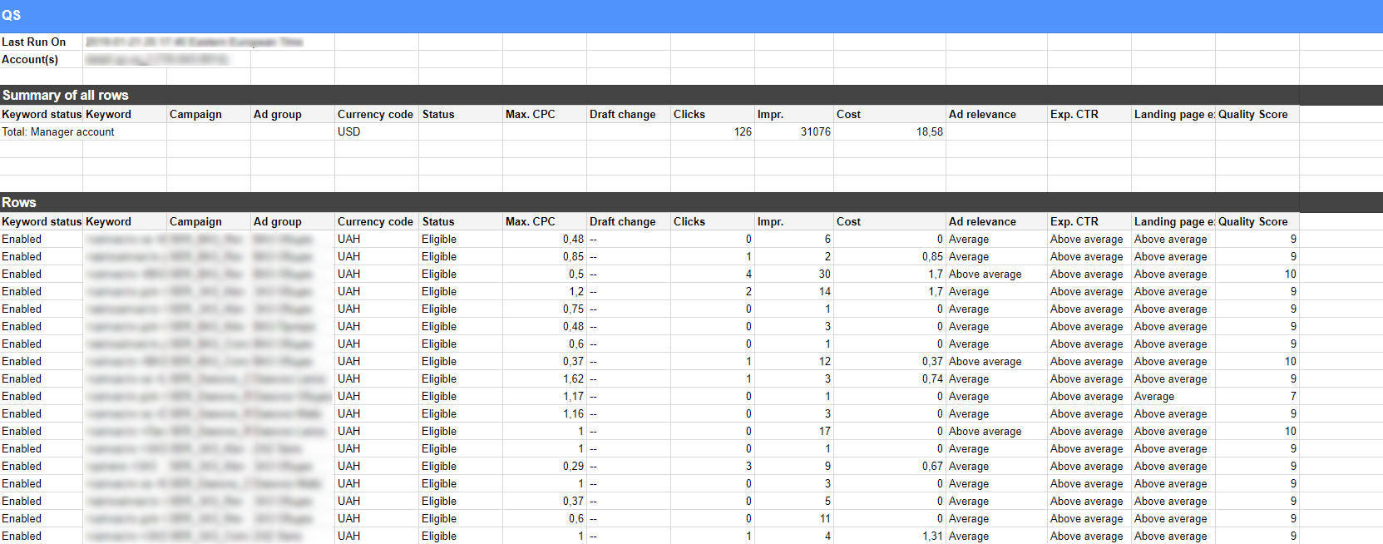
Task: Select the Last Run On label cell
Action: point(34,42)
